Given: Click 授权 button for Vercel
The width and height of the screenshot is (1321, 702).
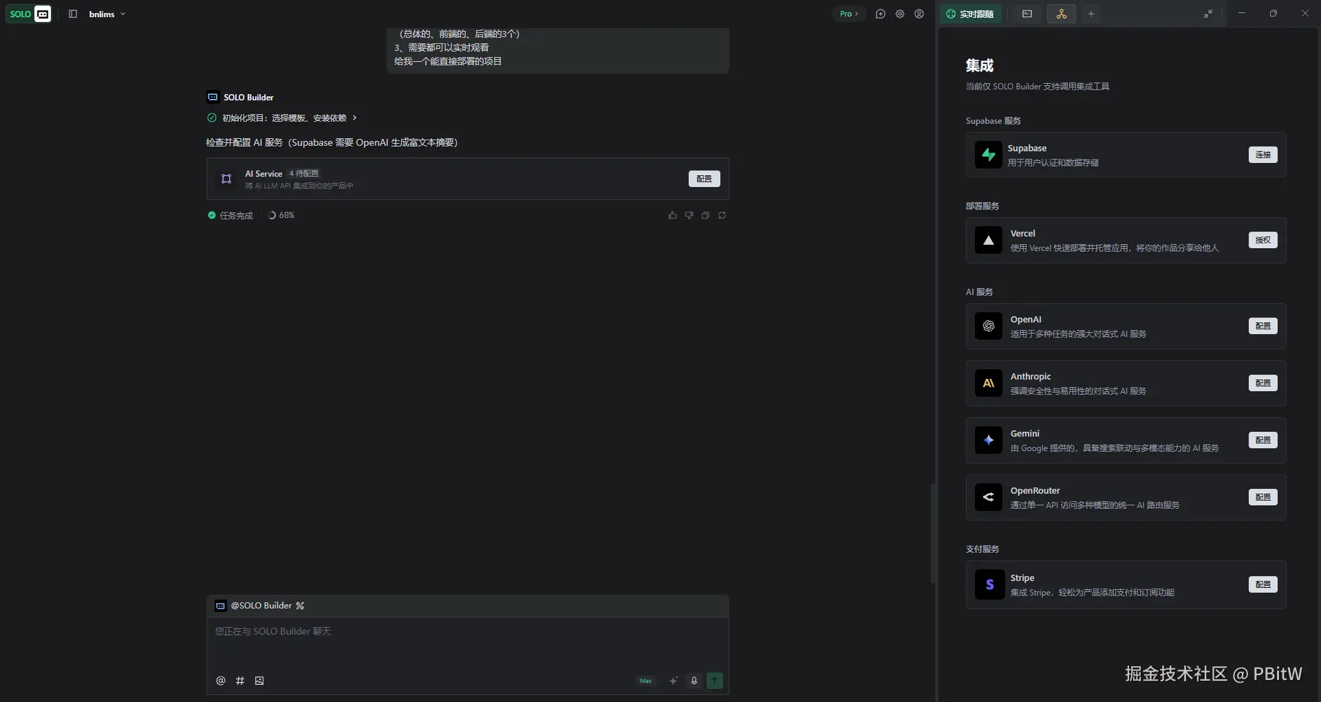Looking at the screenshot, I should 1263,240.
